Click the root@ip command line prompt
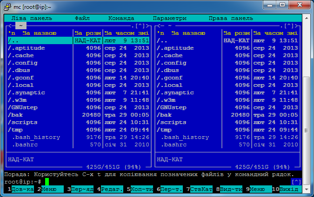 (23, 182)
